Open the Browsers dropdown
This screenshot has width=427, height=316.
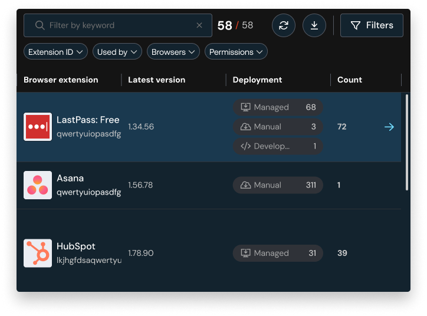tap(173, 52)
